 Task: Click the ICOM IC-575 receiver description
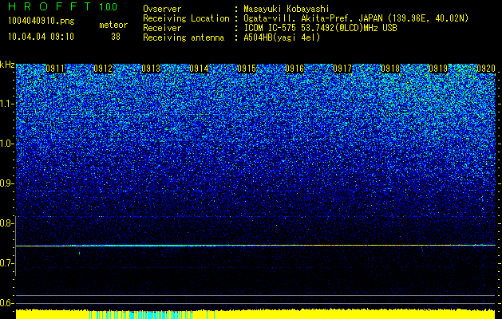coord(320,28)
